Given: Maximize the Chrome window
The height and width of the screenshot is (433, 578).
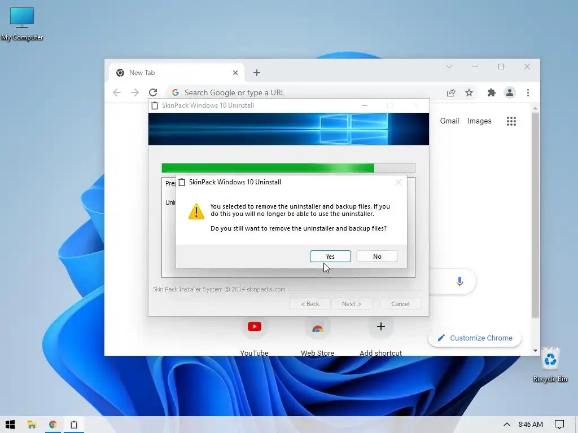Looking at the screenshot, I should pyautogui.click(x=501, y=67).
